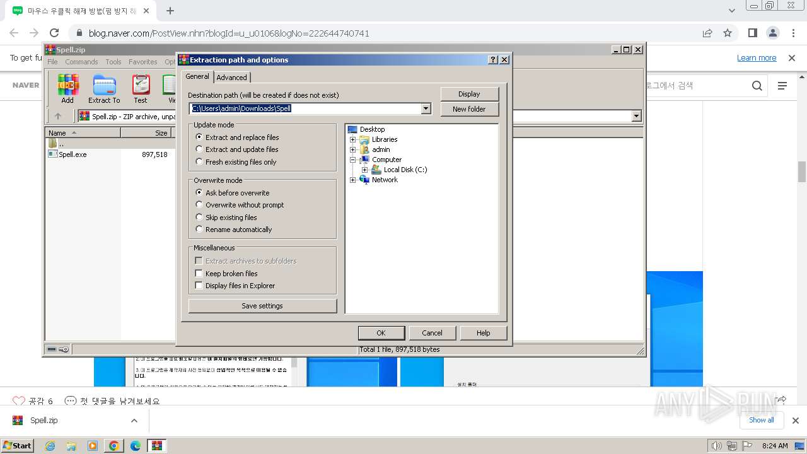Bookmark this page with the star icon
This screenshot has width=807, height=454.
[728, 33]
